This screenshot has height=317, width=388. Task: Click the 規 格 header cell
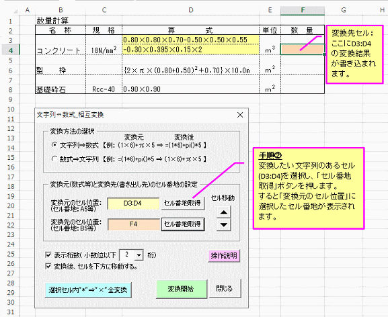click(x=104, y=30)
